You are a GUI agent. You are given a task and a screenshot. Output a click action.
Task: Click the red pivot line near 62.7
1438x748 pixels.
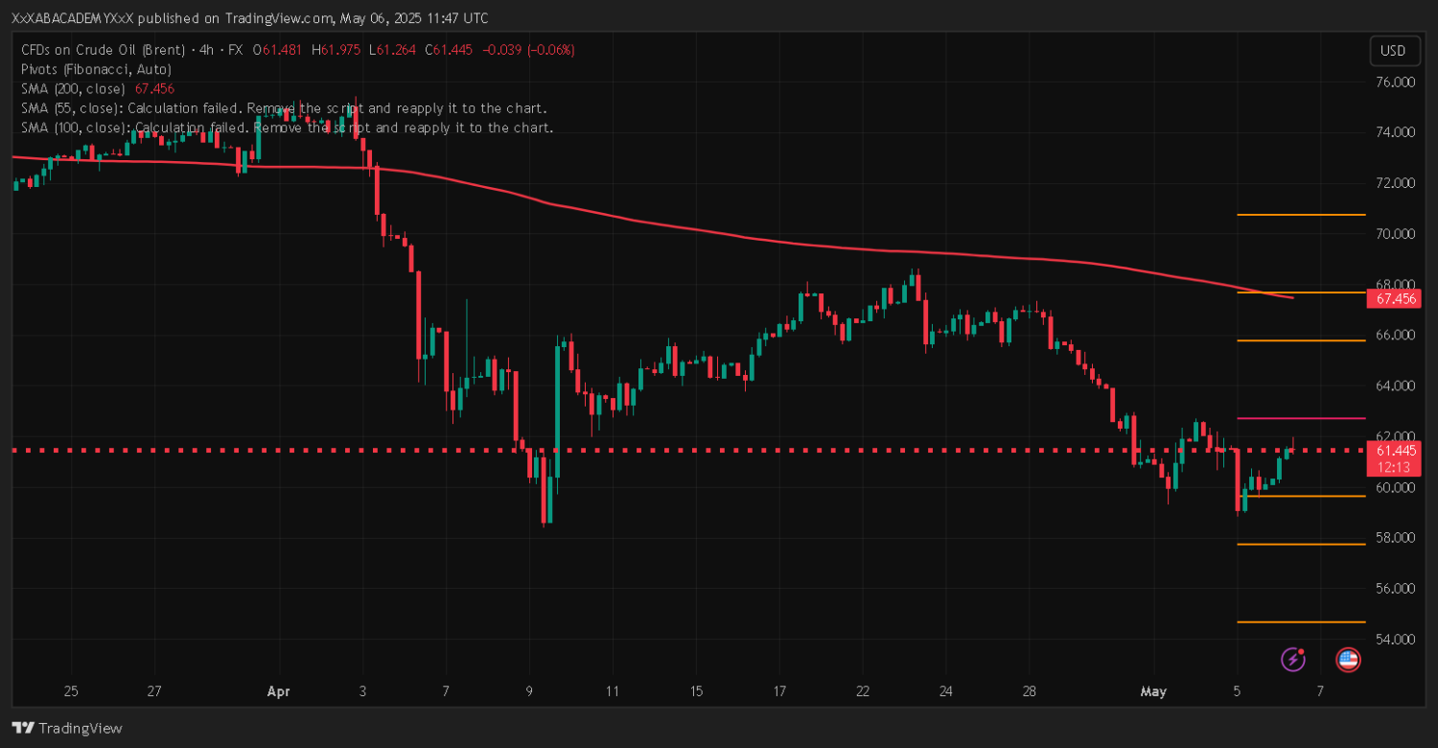tap(1300, 419)
